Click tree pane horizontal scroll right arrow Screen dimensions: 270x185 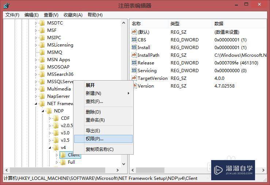(x=118, y=170)
